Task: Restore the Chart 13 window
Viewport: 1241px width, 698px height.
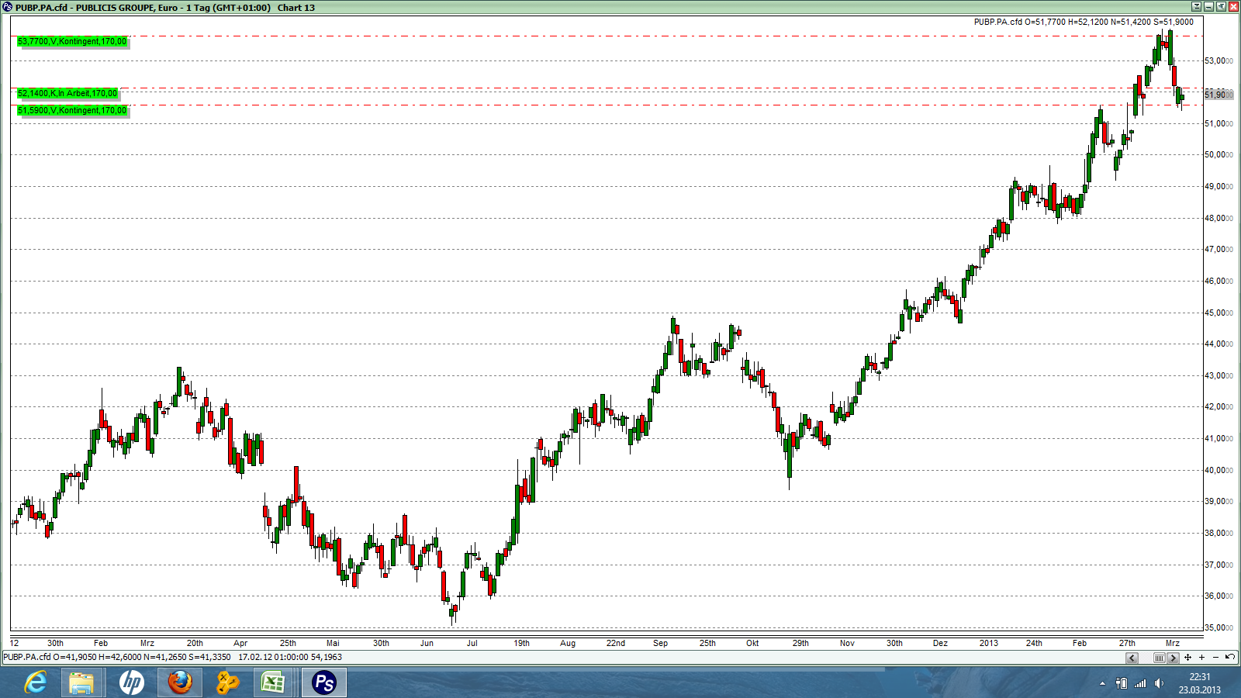Action: tap(1221, 6)
